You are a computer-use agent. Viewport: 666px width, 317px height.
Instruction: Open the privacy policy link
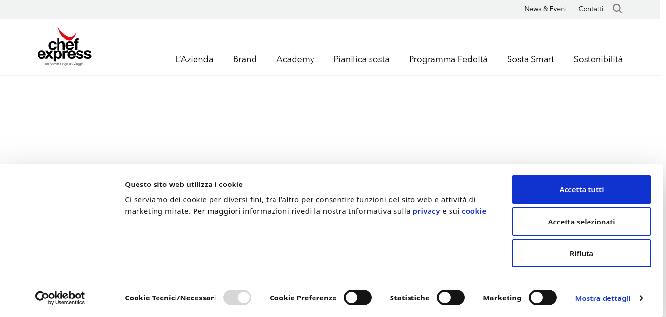coord(426,211)
